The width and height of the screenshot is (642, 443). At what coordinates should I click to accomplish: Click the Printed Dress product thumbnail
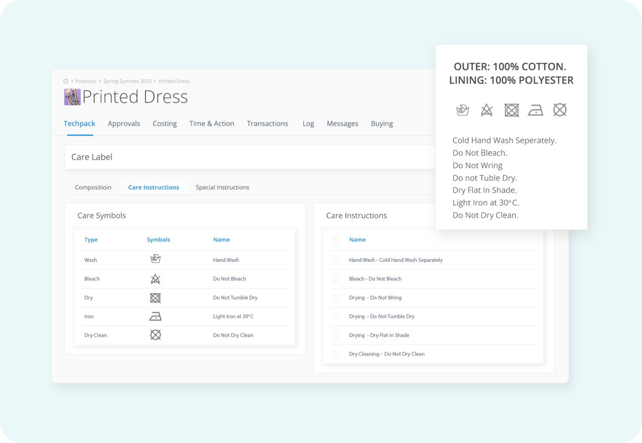(72, 97)
